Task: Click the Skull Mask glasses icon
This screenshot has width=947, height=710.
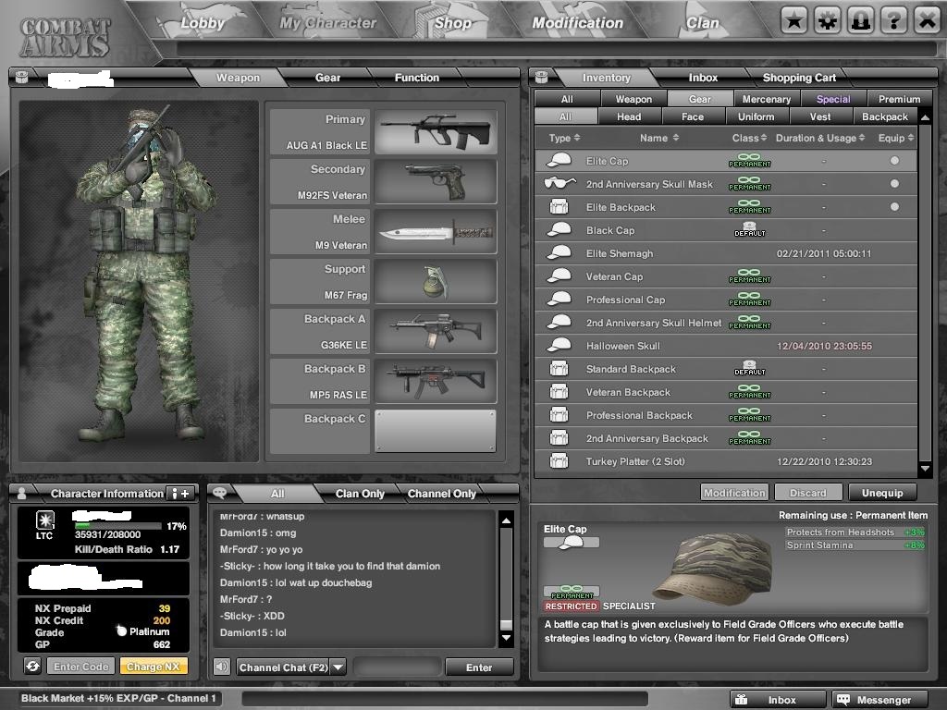Action: [560, 184]
